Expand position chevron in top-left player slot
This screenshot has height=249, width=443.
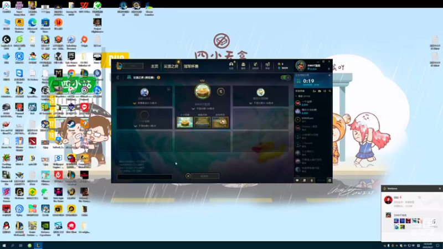click(x=135, y=103)
